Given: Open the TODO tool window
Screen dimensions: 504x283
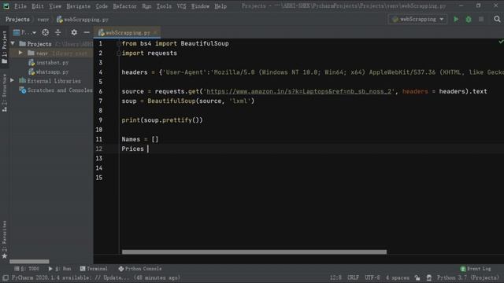Looking at the screenshot, I should coord(27,269).
